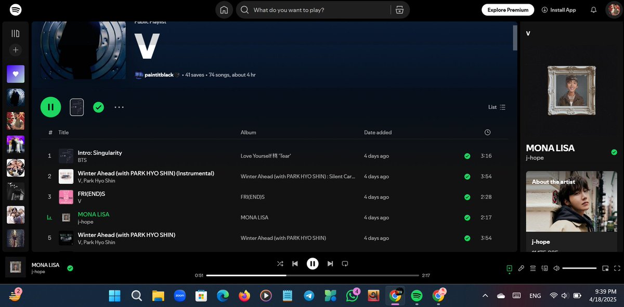
Task: Open File Explorer from the taskbar
Action: click(158, 296)
